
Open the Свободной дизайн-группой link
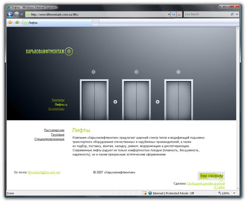(206, 184)
